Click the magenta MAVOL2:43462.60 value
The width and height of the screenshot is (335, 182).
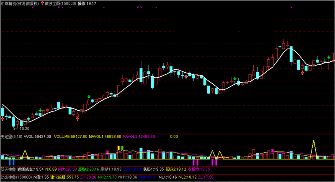click(139, 136)
